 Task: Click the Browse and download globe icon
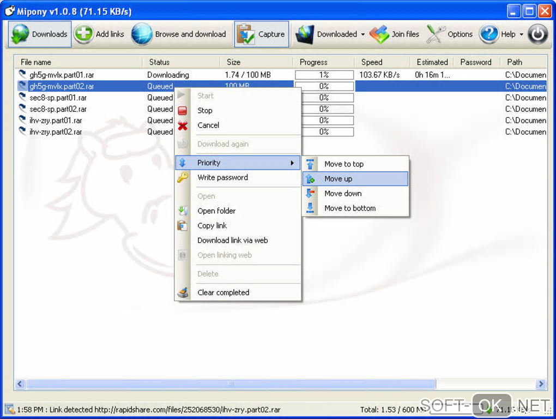click(142, 34)
